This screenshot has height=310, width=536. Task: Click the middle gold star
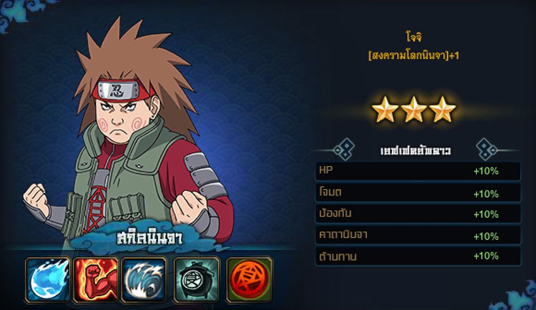point(413,109)
